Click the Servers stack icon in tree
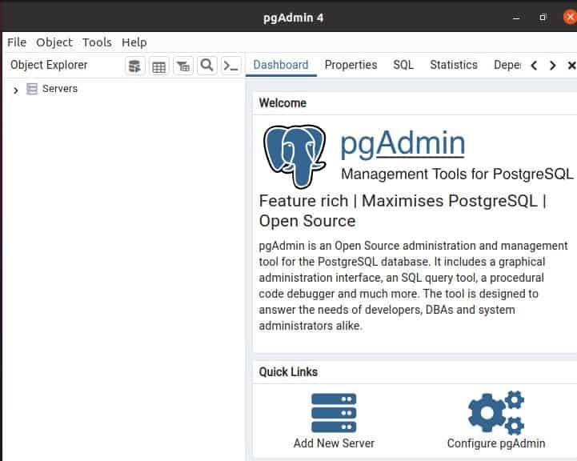The height and width of the screenshot is (461, 577). [x=32, y=89]
